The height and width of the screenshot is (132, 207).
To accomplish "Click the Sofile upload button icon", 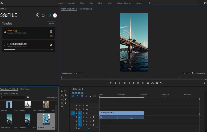I will 55,15.
